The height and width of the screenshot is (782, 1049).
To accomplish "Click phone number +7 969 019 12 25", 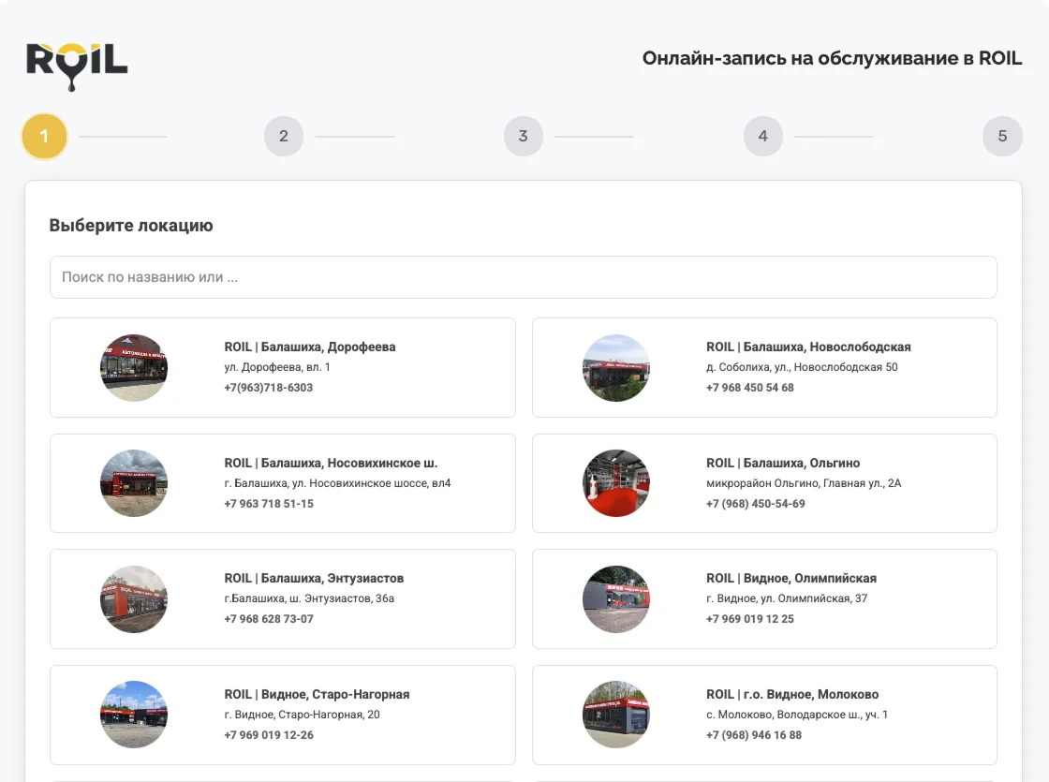I will point(750,619).
